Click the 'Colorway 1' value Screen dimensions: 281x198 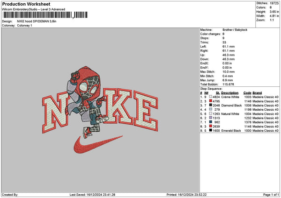(24, 26)
